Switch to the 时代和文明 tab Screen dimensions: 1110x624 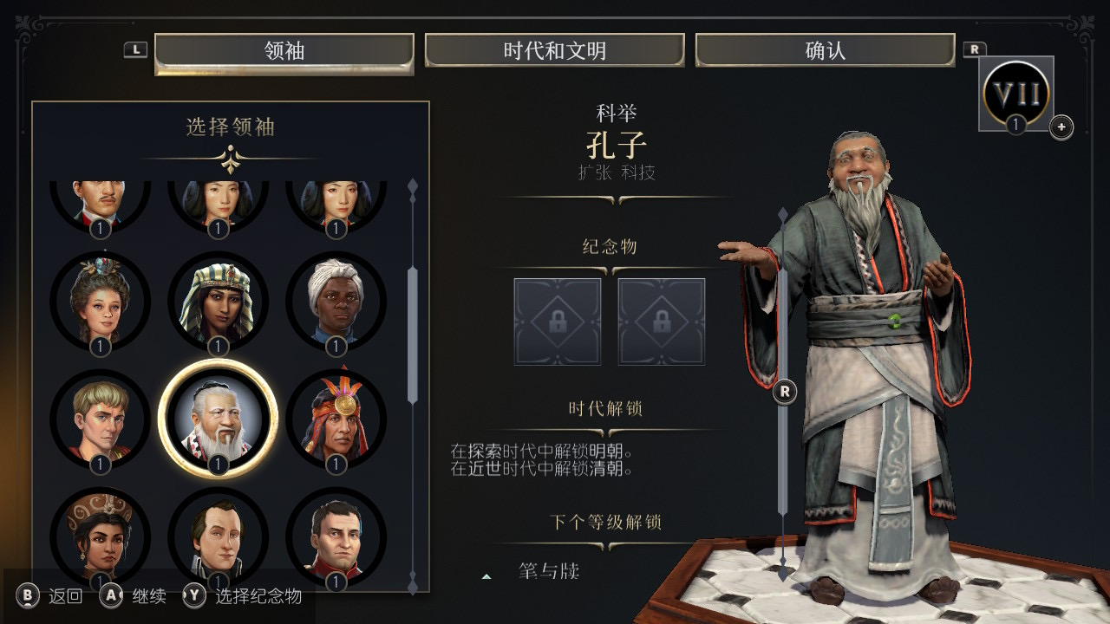point(555,51)
